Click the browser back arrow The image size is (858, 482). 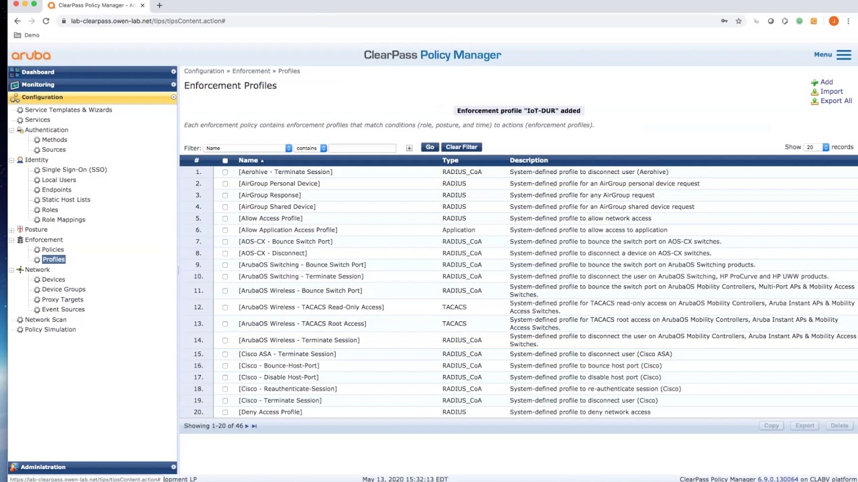[x=17, y=21]
